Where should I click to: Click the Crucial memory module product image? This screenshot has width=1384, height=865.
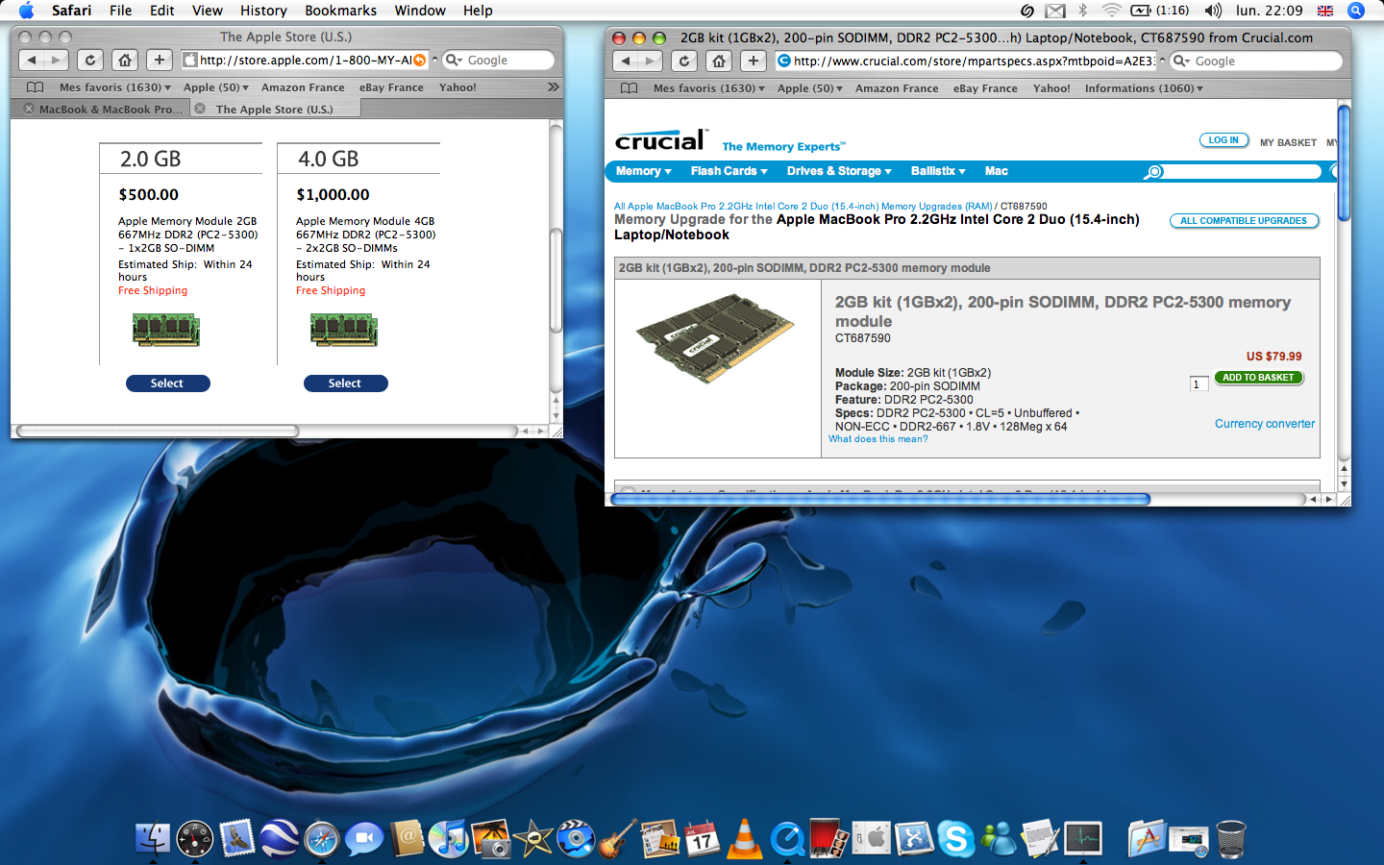pyautogui.click(x=716, y=338)
